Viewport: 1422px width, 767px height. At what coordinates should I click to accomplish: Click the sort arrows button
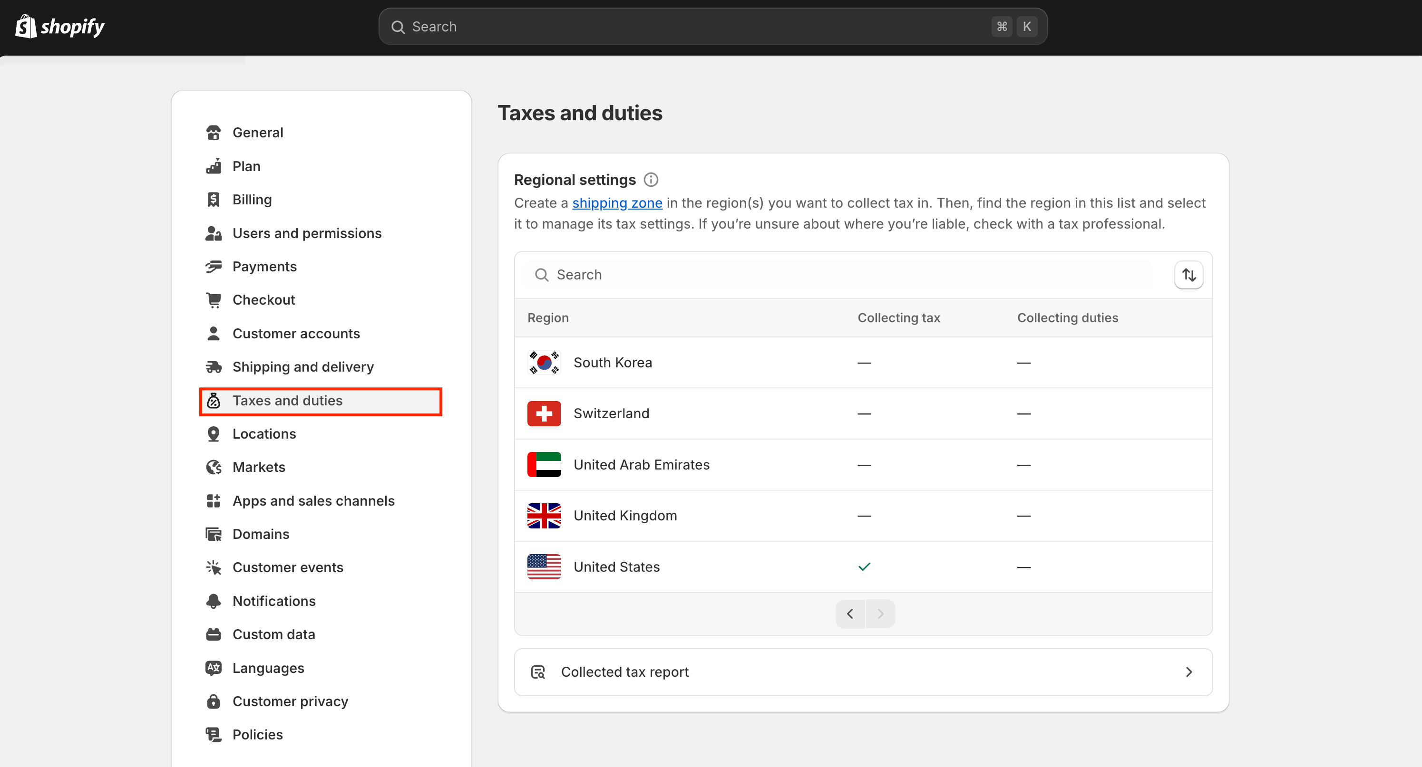1188,275
